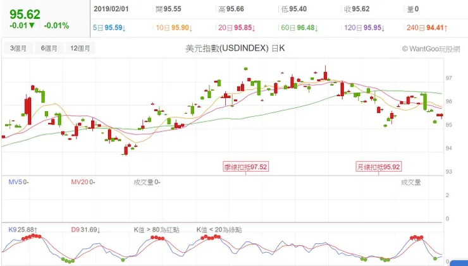468x266 pixels.
Task: Click the open value 開95.55
Action: 168,9
